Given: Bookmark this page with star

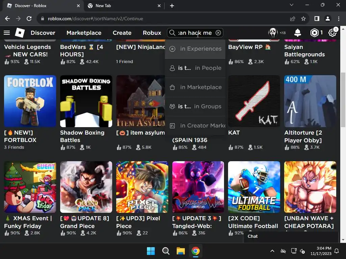Looking at the screenshot, I should pos(303,19).
